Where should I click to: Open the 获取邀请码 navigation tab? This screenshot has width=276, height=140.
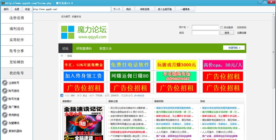tap(84, 48)
